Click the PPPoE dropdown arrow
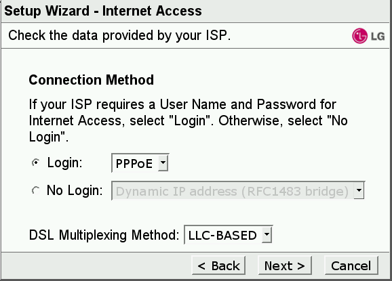The image size is (392, 281). pos(163,163)
